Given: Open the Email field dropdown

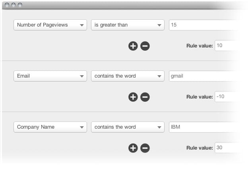Looking at the screenshot, I should [50, 76].
